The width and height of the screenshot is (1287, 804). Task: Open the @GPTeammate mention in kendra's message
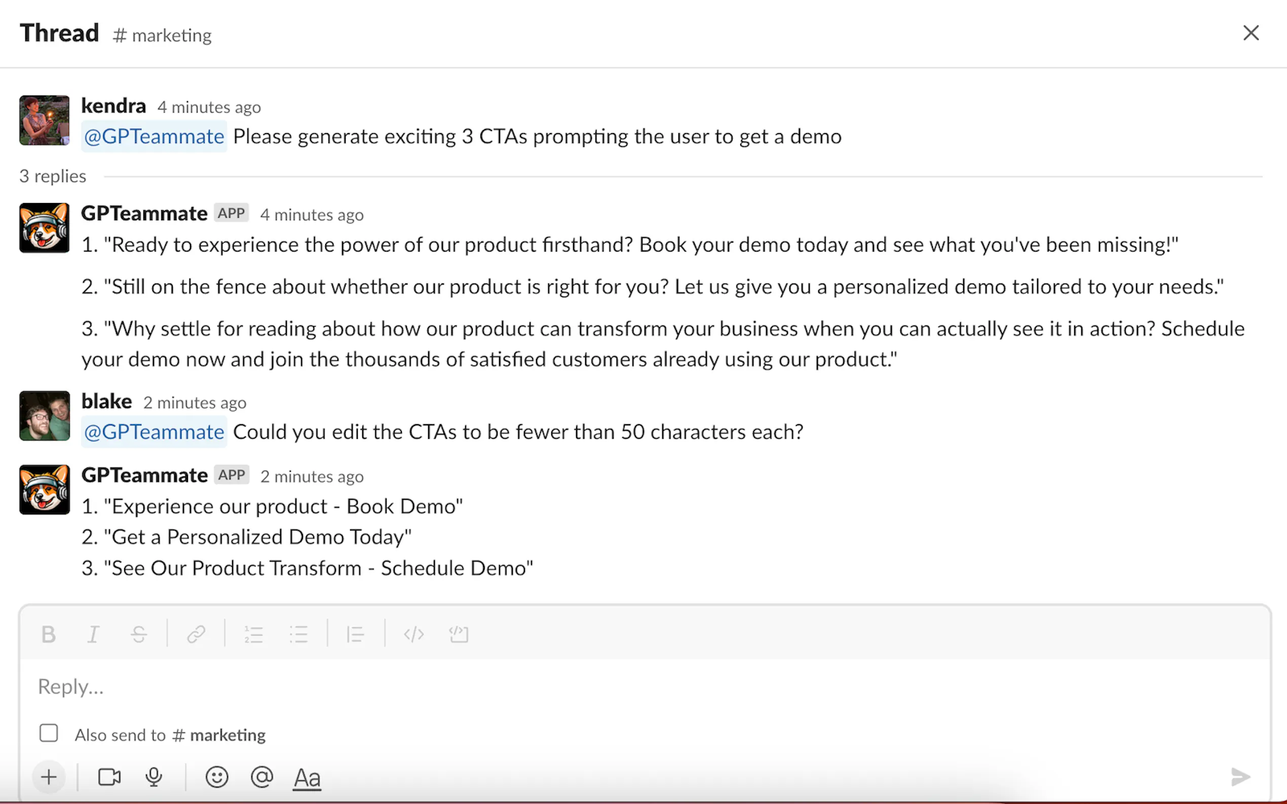(154, 137)
